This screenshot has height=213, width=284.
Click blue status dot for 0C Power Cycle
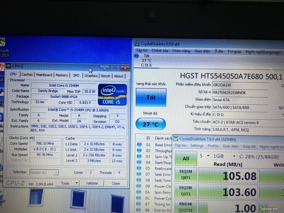139,198
